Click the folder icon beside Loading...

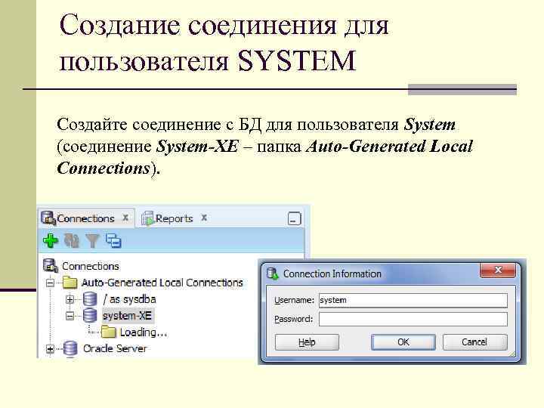tap(108, 332)
